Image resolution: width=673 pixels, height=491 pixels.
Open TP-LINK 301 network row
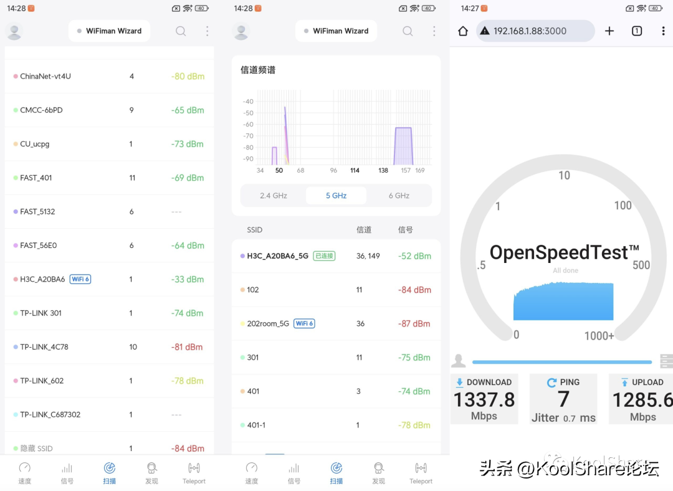(110, 313)
